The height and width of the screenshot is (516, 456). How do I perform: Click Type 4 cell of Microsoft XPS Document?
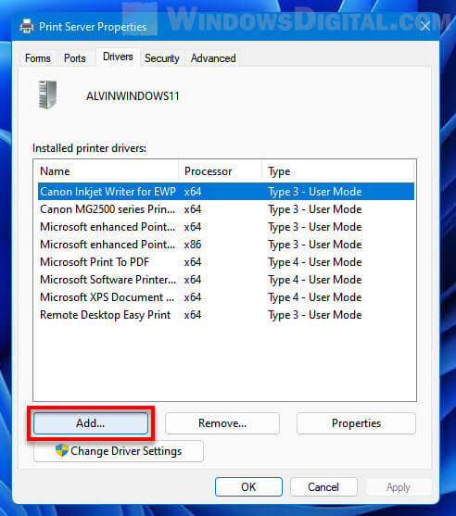tap(315, 297)
